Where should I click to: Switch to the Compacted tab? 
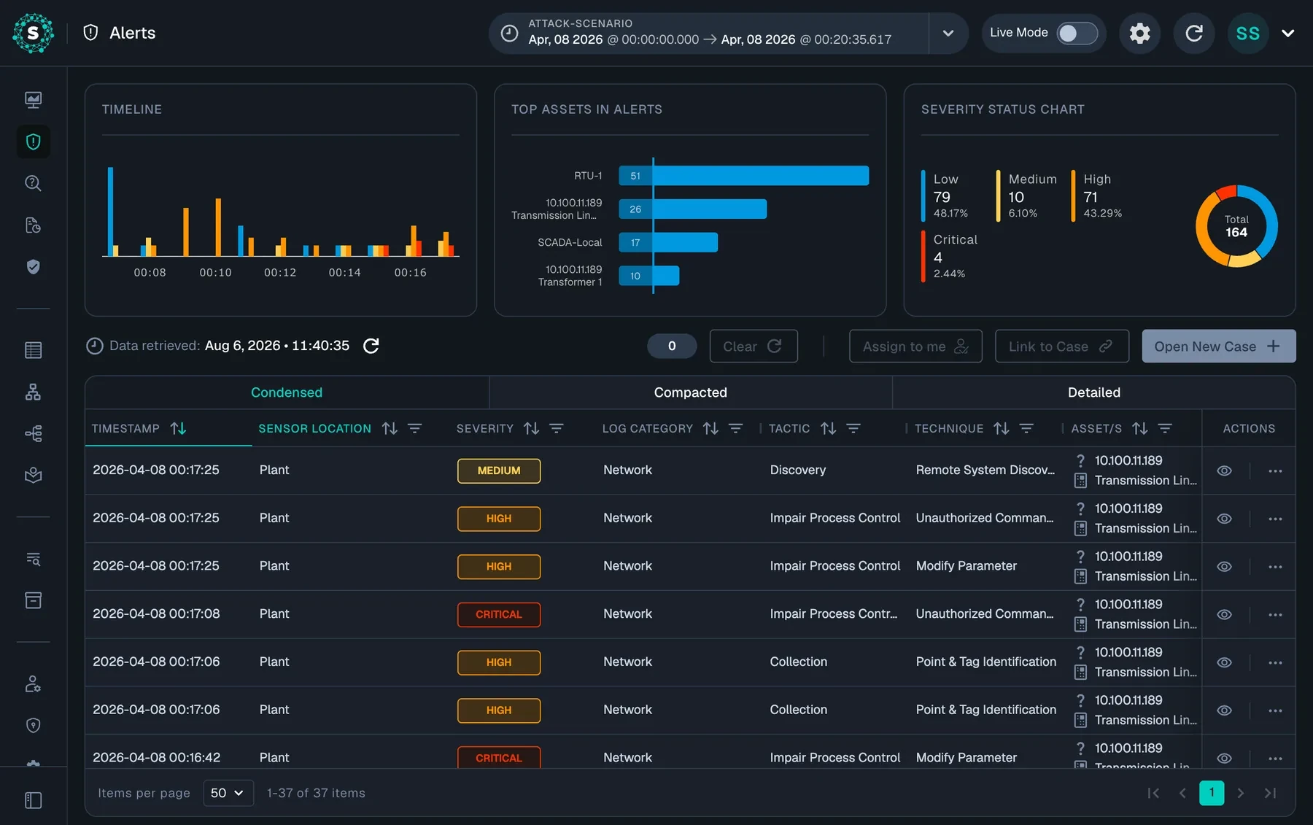tap(690, 392)
